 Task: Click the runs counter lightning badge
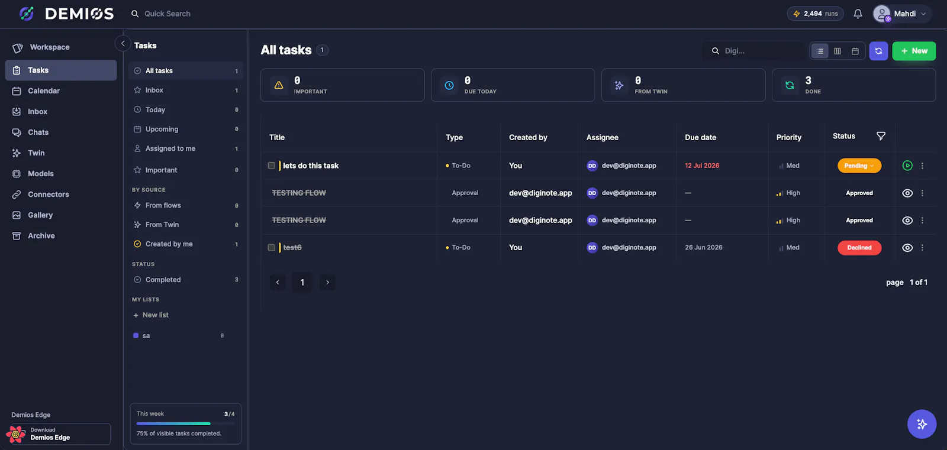point(815,14)
